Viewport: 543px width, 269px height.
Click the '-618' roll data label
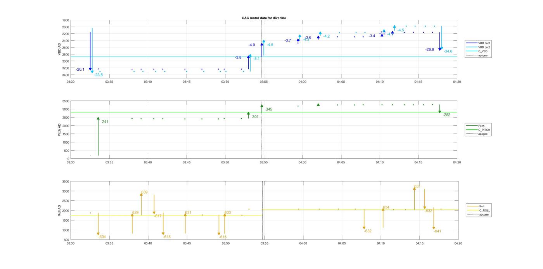point(167,237)
